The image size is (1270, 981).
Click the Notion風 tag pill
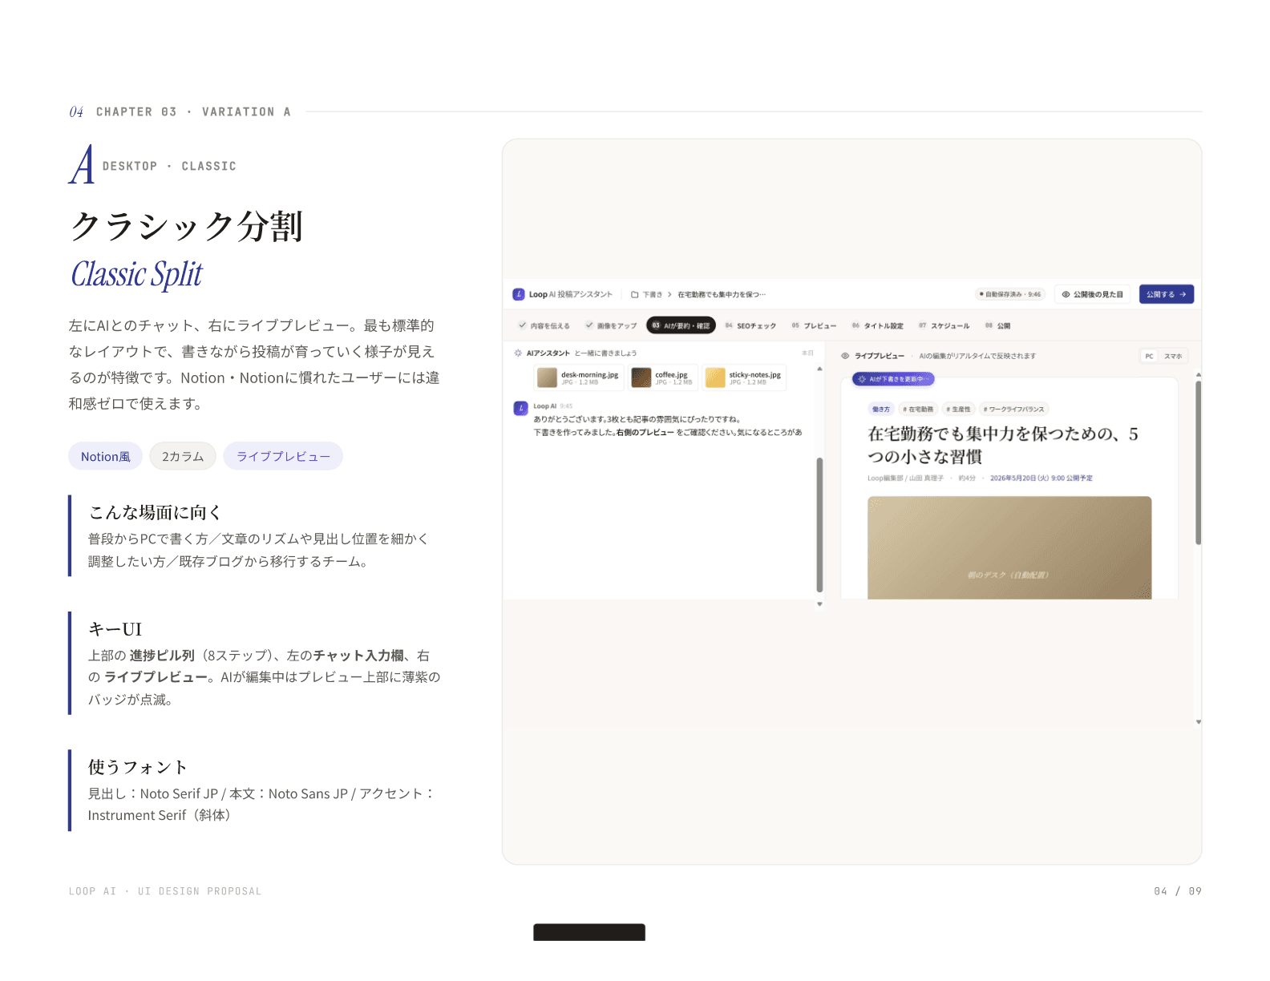[x=105, y=456]
